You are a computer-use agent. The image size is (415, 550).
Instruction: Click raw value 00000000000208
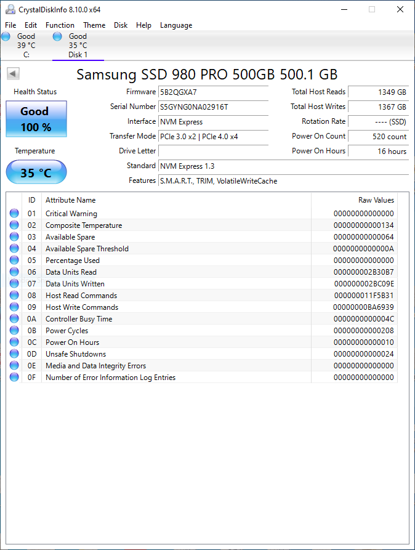[363, 330]
